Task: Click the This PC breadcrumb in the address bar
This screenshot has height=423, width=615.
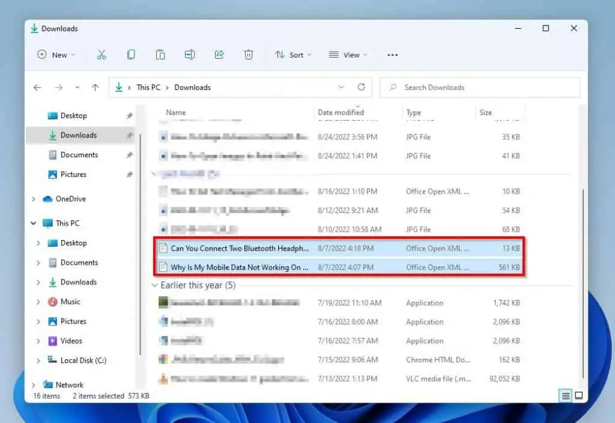Action: click(148, 88)
